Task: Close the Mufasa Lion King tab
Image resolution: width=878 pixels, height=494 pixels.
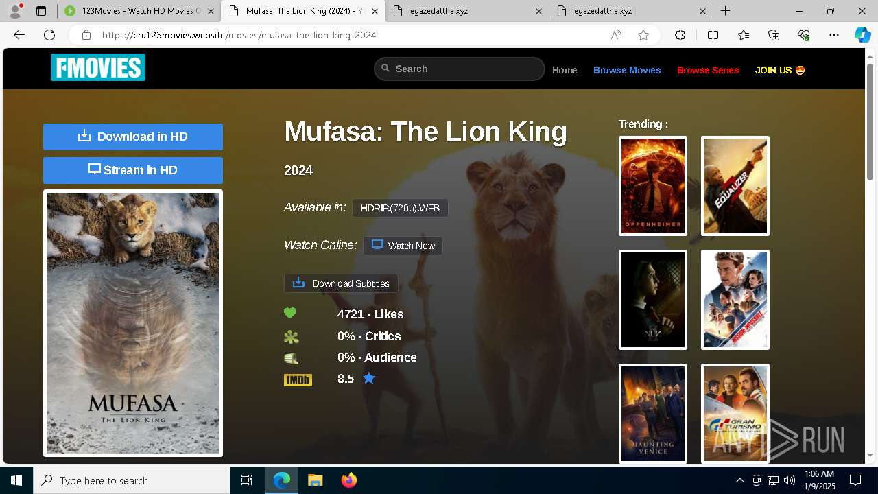Action: [375, 11]
